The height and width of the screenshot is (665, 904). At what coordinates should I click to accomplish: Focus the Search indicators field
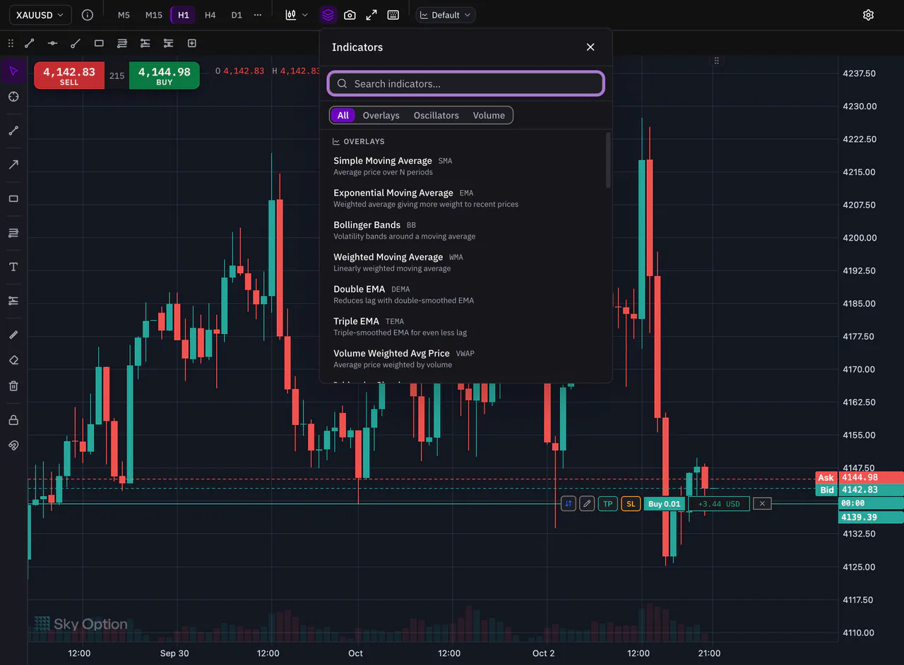pos(466,83)
